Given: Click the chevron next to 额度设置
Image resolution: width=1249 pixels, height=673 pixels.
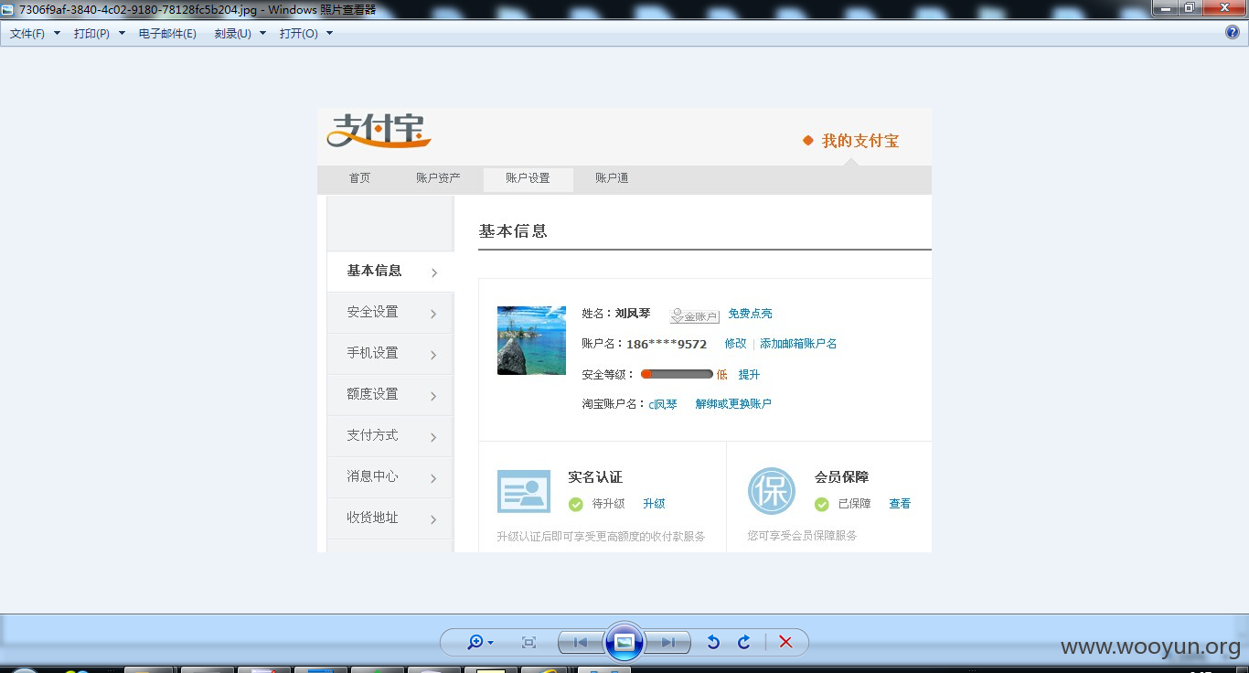Looking at the screenshot, I should [433, 396].
